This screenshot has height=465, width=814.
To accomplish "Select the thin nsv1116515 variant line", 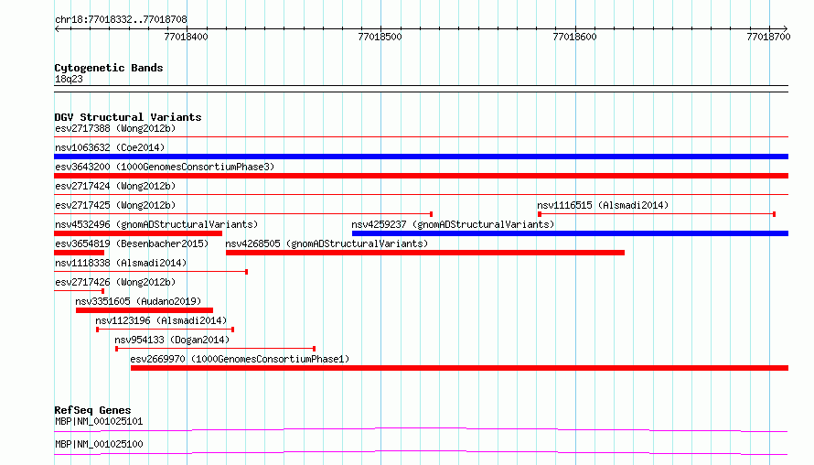I will coord(657,214).
